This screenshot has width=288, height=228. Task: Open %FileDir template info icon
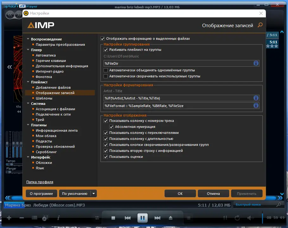click(x=256, y=63)
